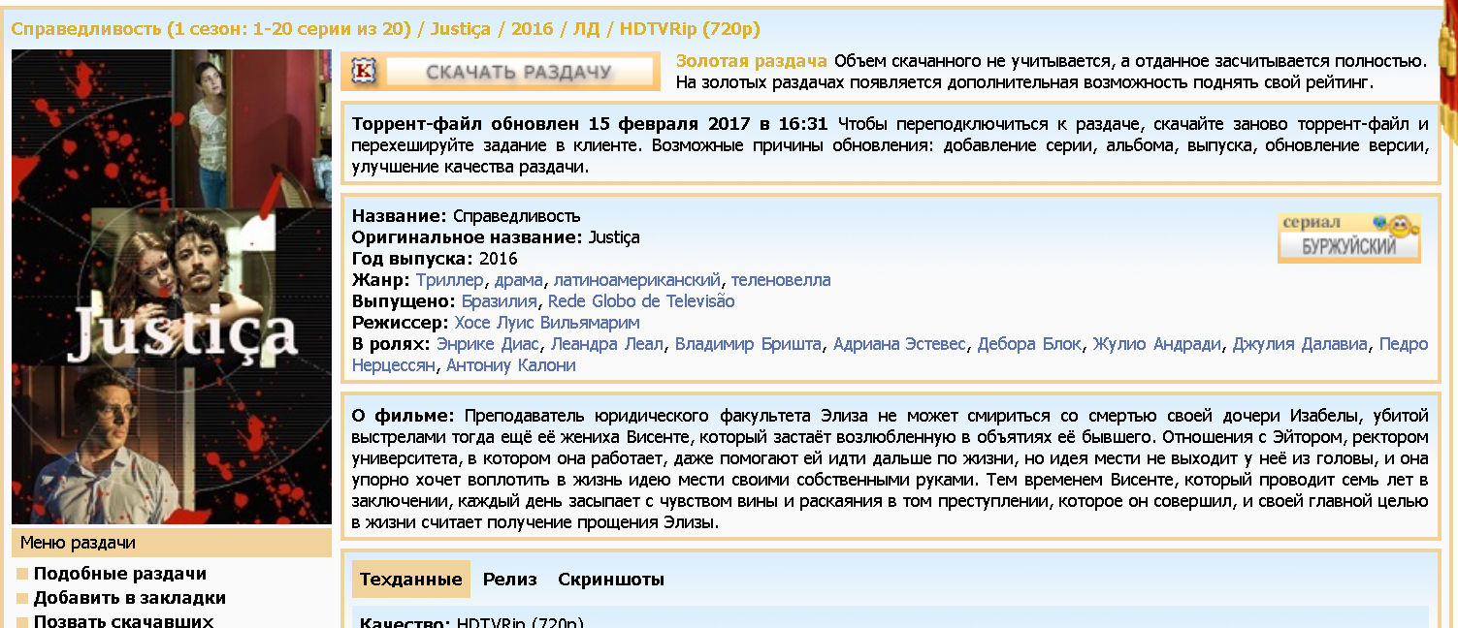Open actor Антониу Калони link
This screenshot has width=1458, height=628.
click(x=510, y=365)
